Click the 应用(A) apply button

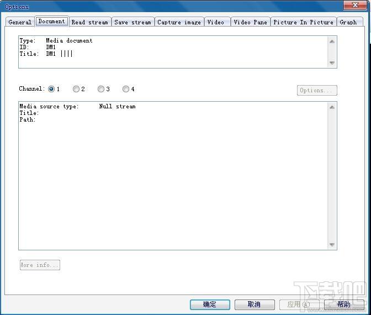pos(299,305)
